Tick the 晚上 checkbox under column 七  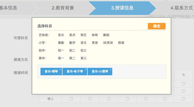click(183, 99)
